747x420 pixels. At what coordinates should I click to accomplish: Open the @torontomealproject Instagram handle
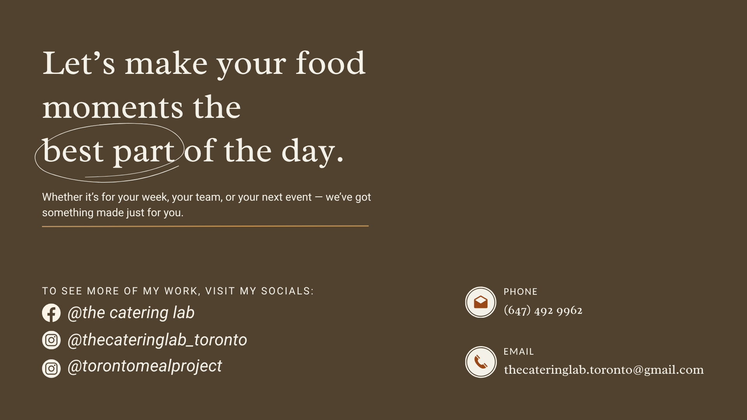point(145,366)
